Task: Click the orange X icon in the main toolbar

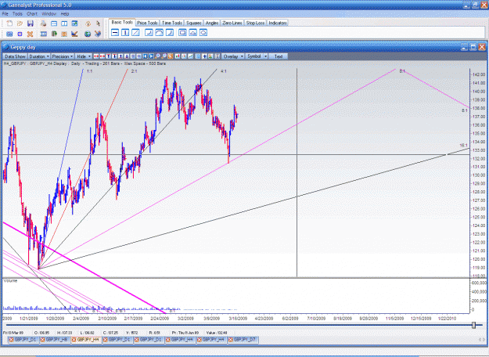Action: click(30, 34)
